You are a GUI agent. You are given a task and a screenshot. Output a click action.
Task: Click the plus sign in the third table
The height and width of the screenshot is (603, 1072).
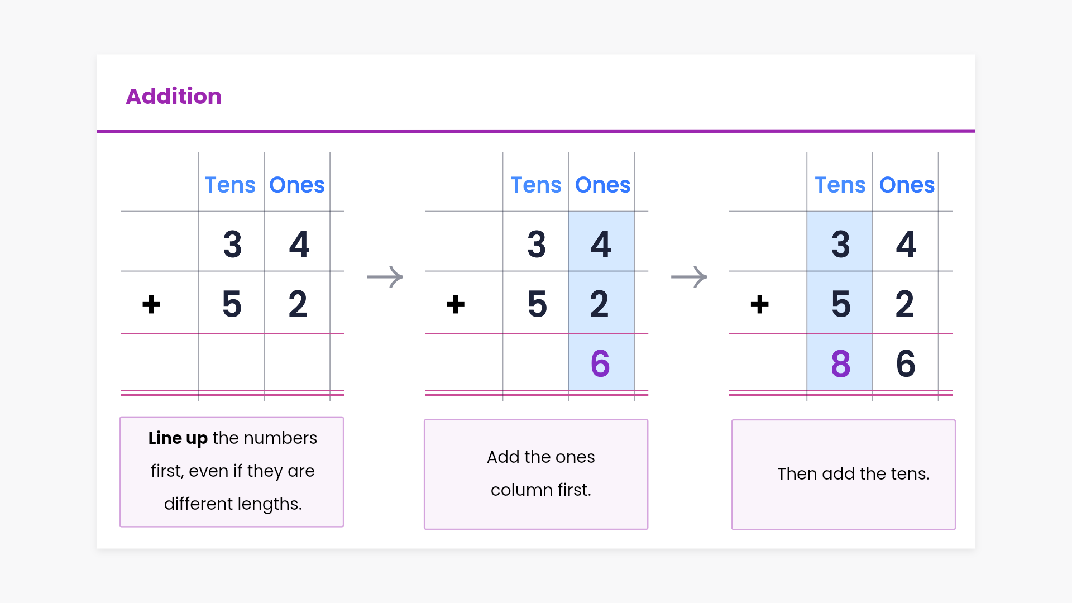point(759,305)
